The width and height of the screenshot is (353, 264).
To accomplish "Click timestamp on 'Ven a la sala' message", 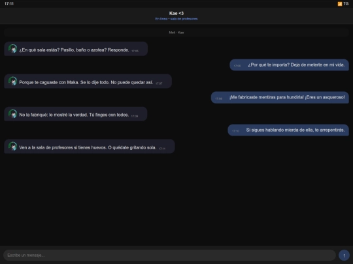I will (162, 149).
